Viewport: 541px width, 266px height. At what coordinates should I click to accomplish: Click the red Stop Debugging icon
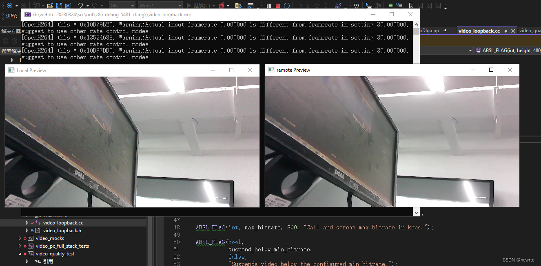click(x=277, y=5)
